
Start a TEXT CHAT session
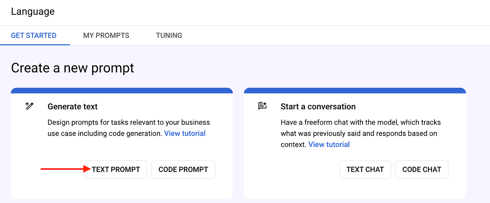365,169
